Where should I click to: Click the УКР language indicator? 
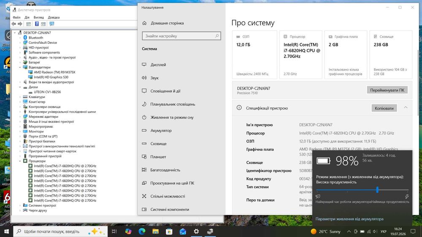point(383,232)
